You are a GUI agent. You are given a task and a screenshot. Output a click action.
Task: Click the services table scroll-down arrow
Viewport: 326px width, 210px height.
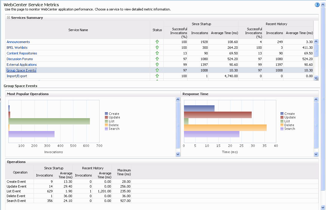tap(316, 78)
